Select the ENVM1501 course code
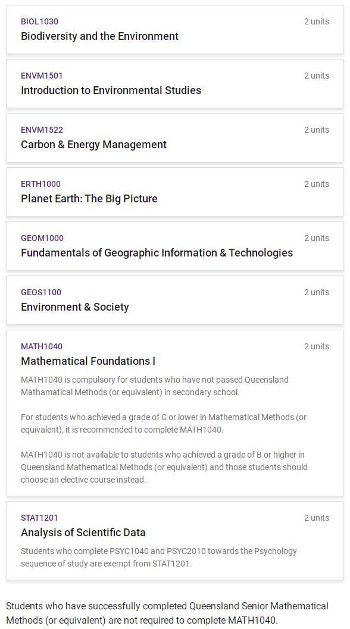Image resolution: width=350 pixels, height=629 pixels. [x=42, y=76]
